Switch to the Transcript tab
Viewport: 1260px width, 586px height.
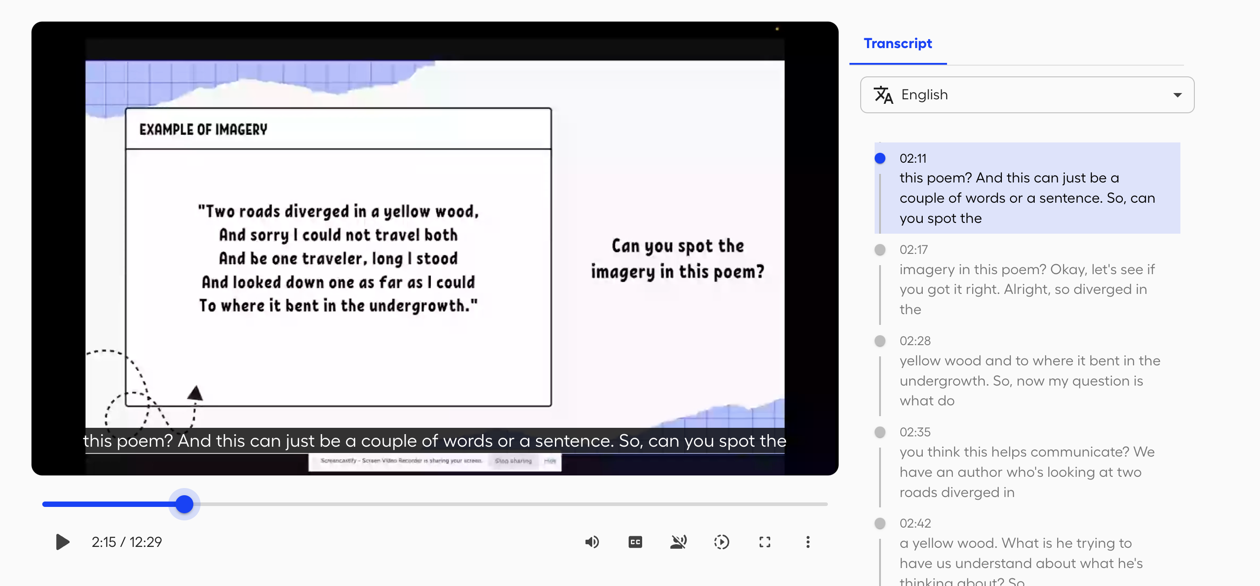898,44
